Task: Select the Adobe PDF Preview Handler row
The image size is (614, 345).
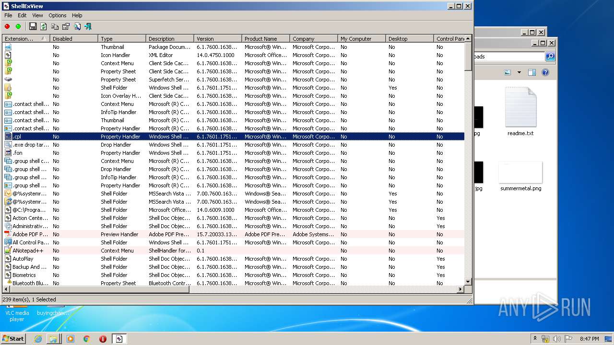Action: click(x=234, y=234)
